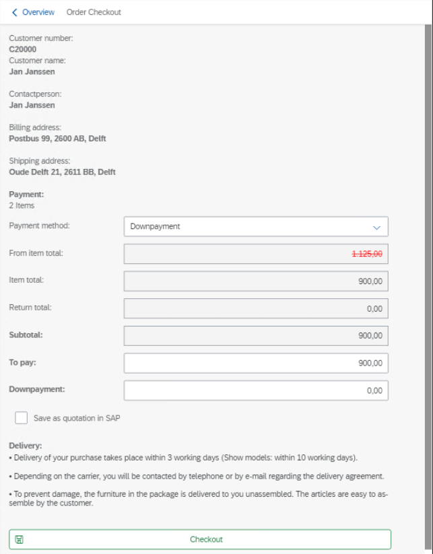
Task: Enable the Save as quotation in SAP checkbox
Action: 22,418
